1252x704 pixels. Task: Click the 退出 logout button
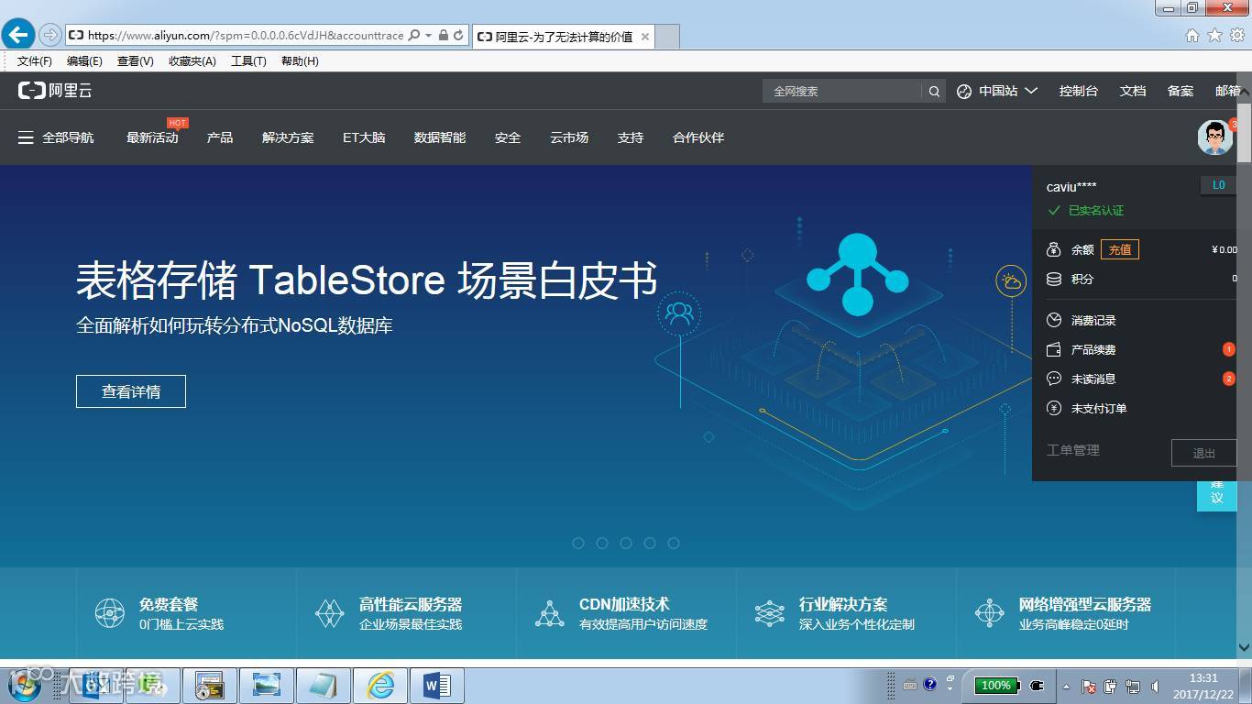click(x=1204, y=453)
